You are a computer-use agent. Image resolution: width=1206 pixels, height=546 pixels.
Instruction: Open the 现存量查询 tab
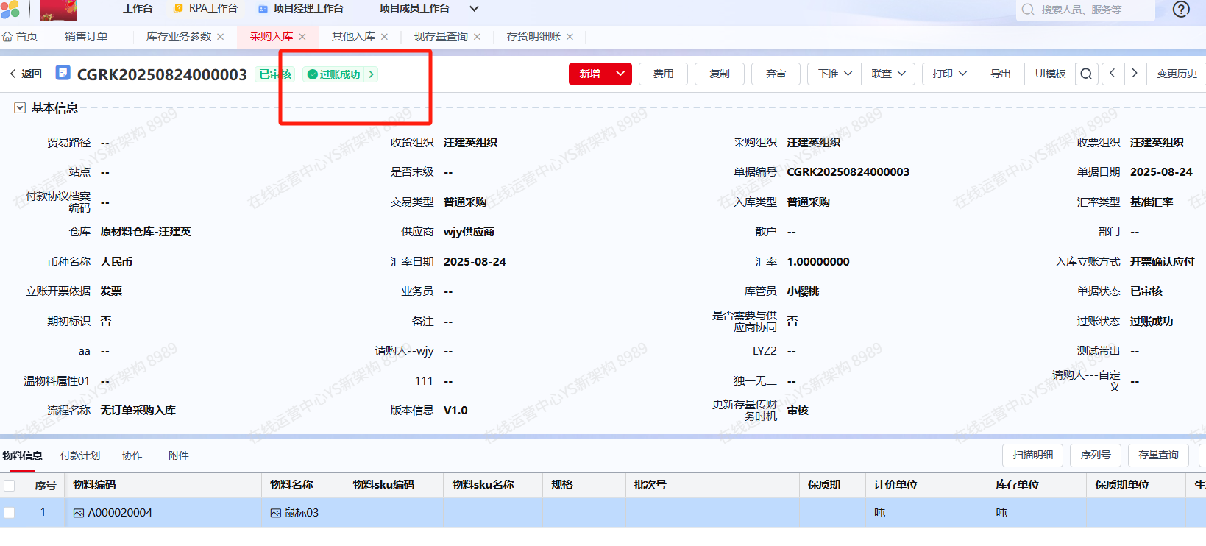coord(440,36)
